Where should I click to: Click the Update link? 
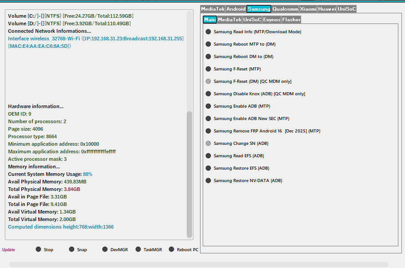pos(8,250)
